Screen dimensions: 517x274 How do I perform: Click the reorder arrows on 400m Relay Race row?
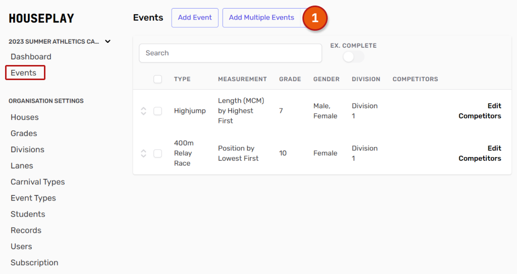coord(143,153)
